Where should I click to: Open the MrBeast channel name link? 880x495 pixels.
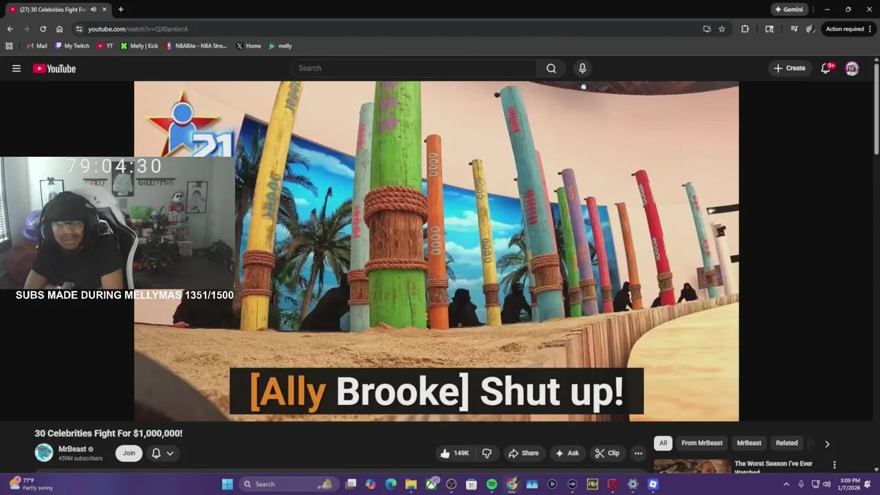pyautogui.click(x=72, y=449)
